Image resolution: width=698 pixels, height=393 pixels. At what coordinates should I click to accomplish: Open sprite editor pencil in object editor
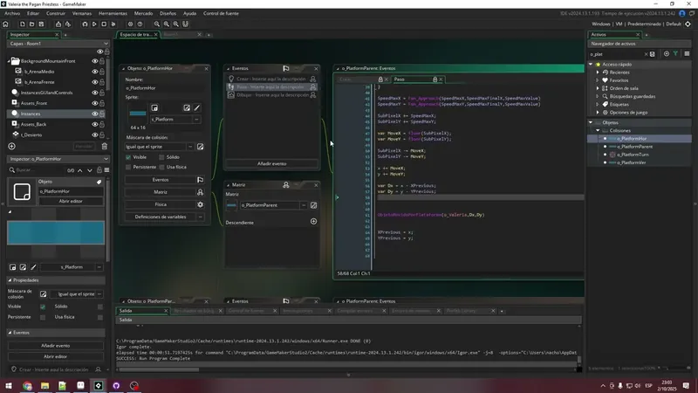[x=197, y=107]
